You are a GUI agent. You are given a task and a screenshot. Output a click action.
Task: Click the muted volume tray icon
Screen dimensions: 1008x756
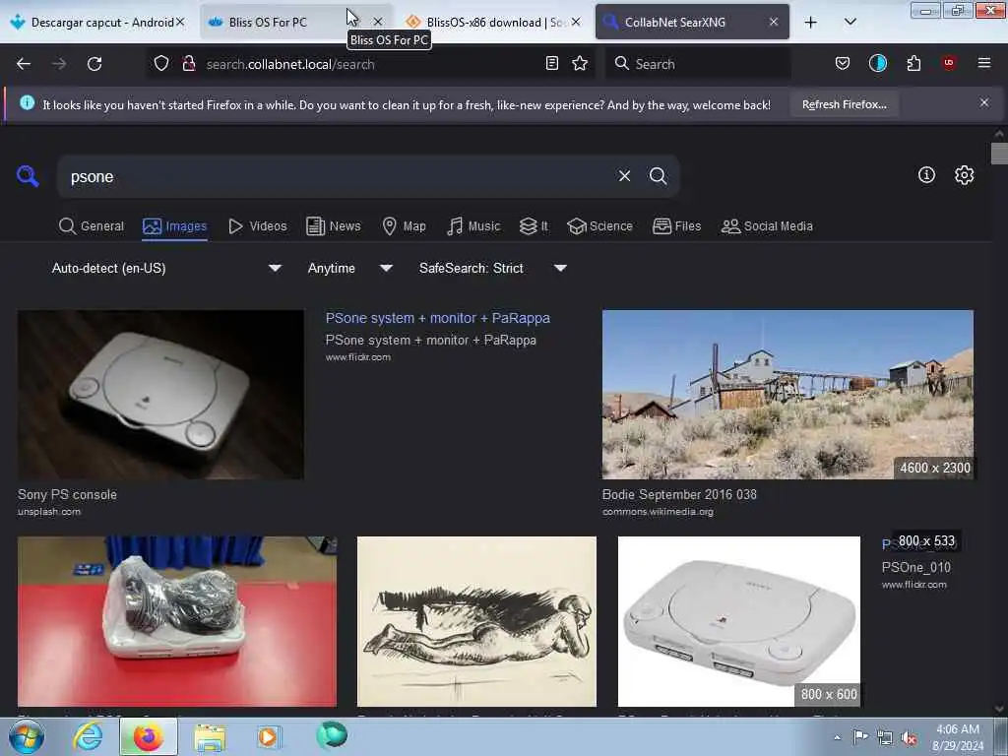tap(909, 737)
